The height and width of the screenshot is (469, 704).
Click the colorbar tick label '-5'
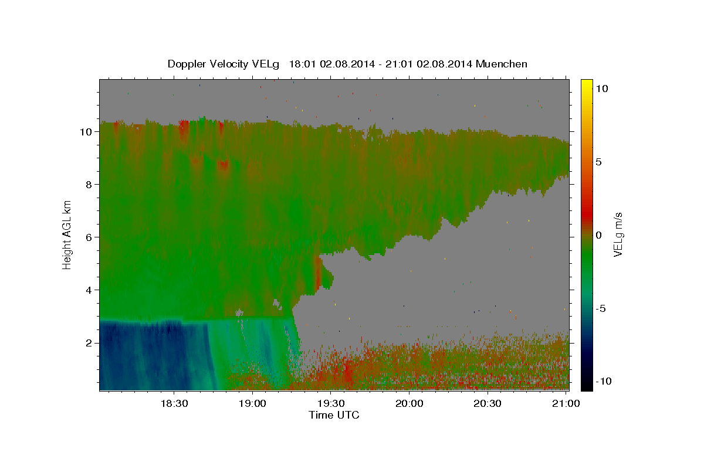(601, 308)
